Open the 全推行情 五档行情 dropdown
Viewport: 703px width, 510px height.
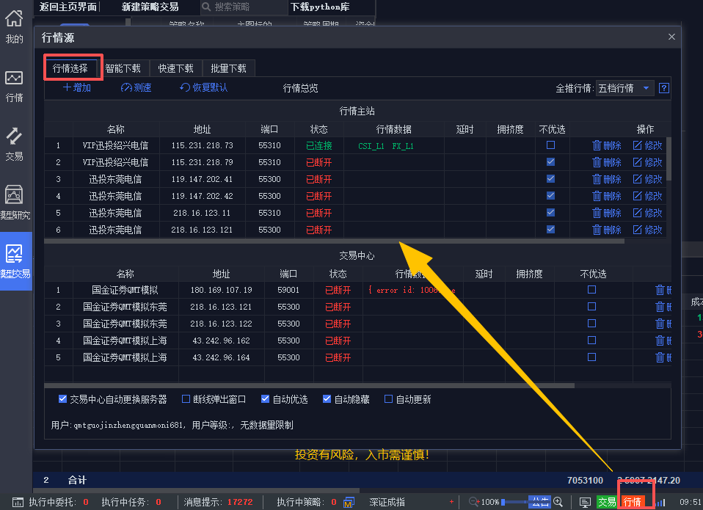click(624, 88)
